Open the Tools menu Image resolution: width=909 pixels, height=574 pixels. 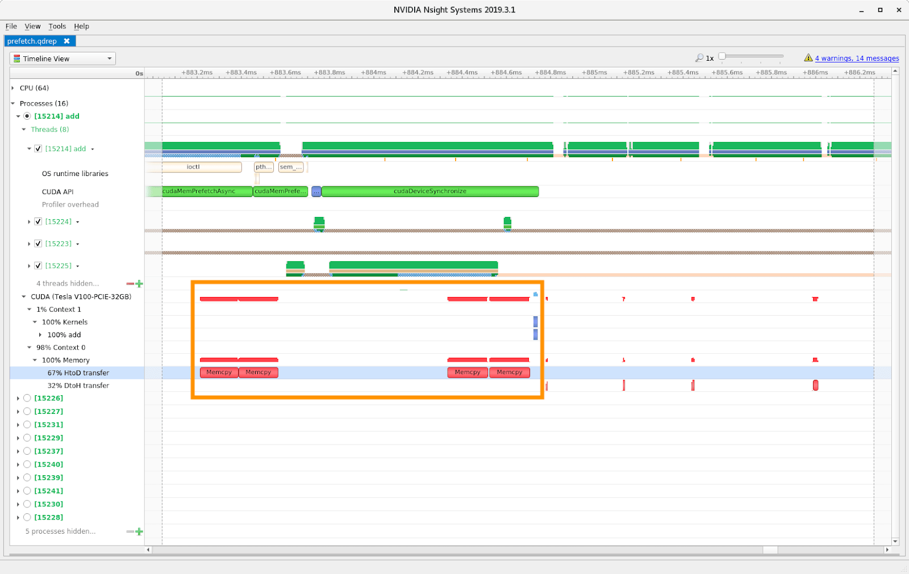(57, 26)
